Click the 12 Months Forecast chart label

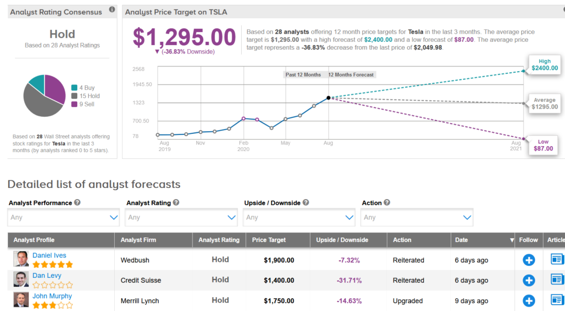click(x=351, y=75)
